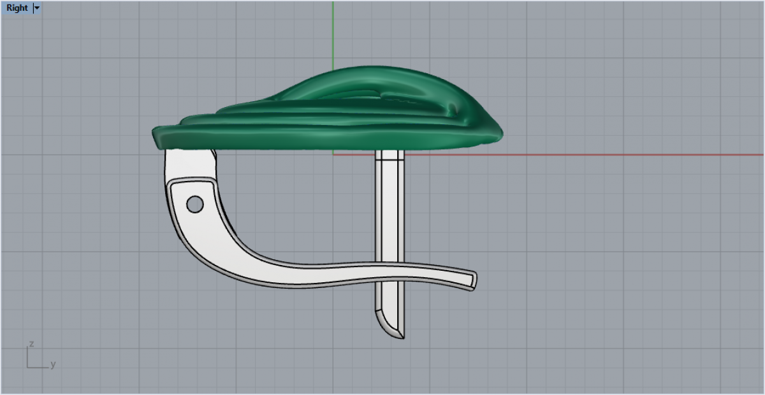Open the Right viewport dropdown arrow

(36, 8)
